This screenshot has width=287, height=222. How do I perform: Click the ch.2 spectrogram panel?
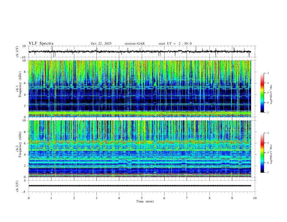(140, 149)
